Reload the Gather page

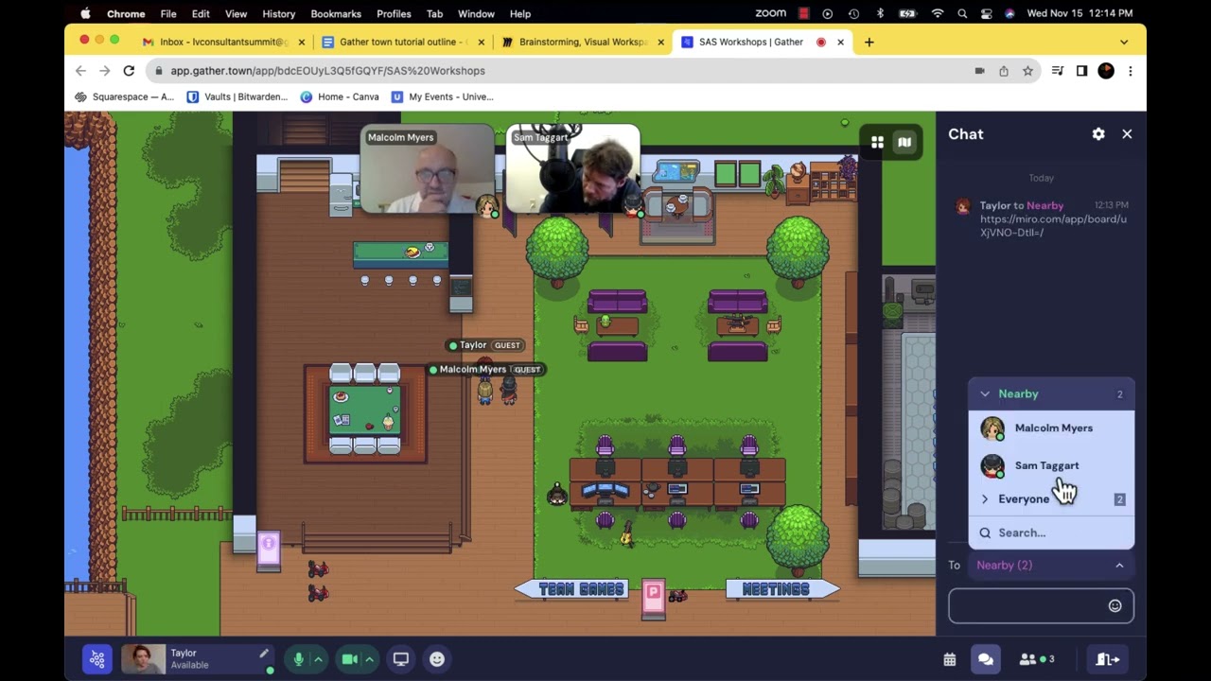129,71
